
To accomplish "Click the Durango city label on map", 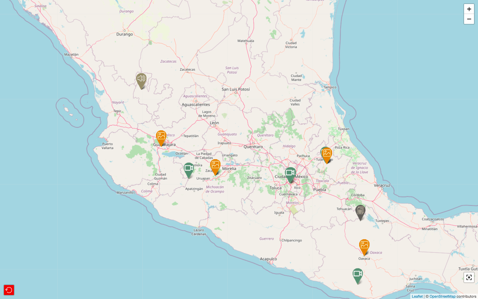I will pos(124,34).
